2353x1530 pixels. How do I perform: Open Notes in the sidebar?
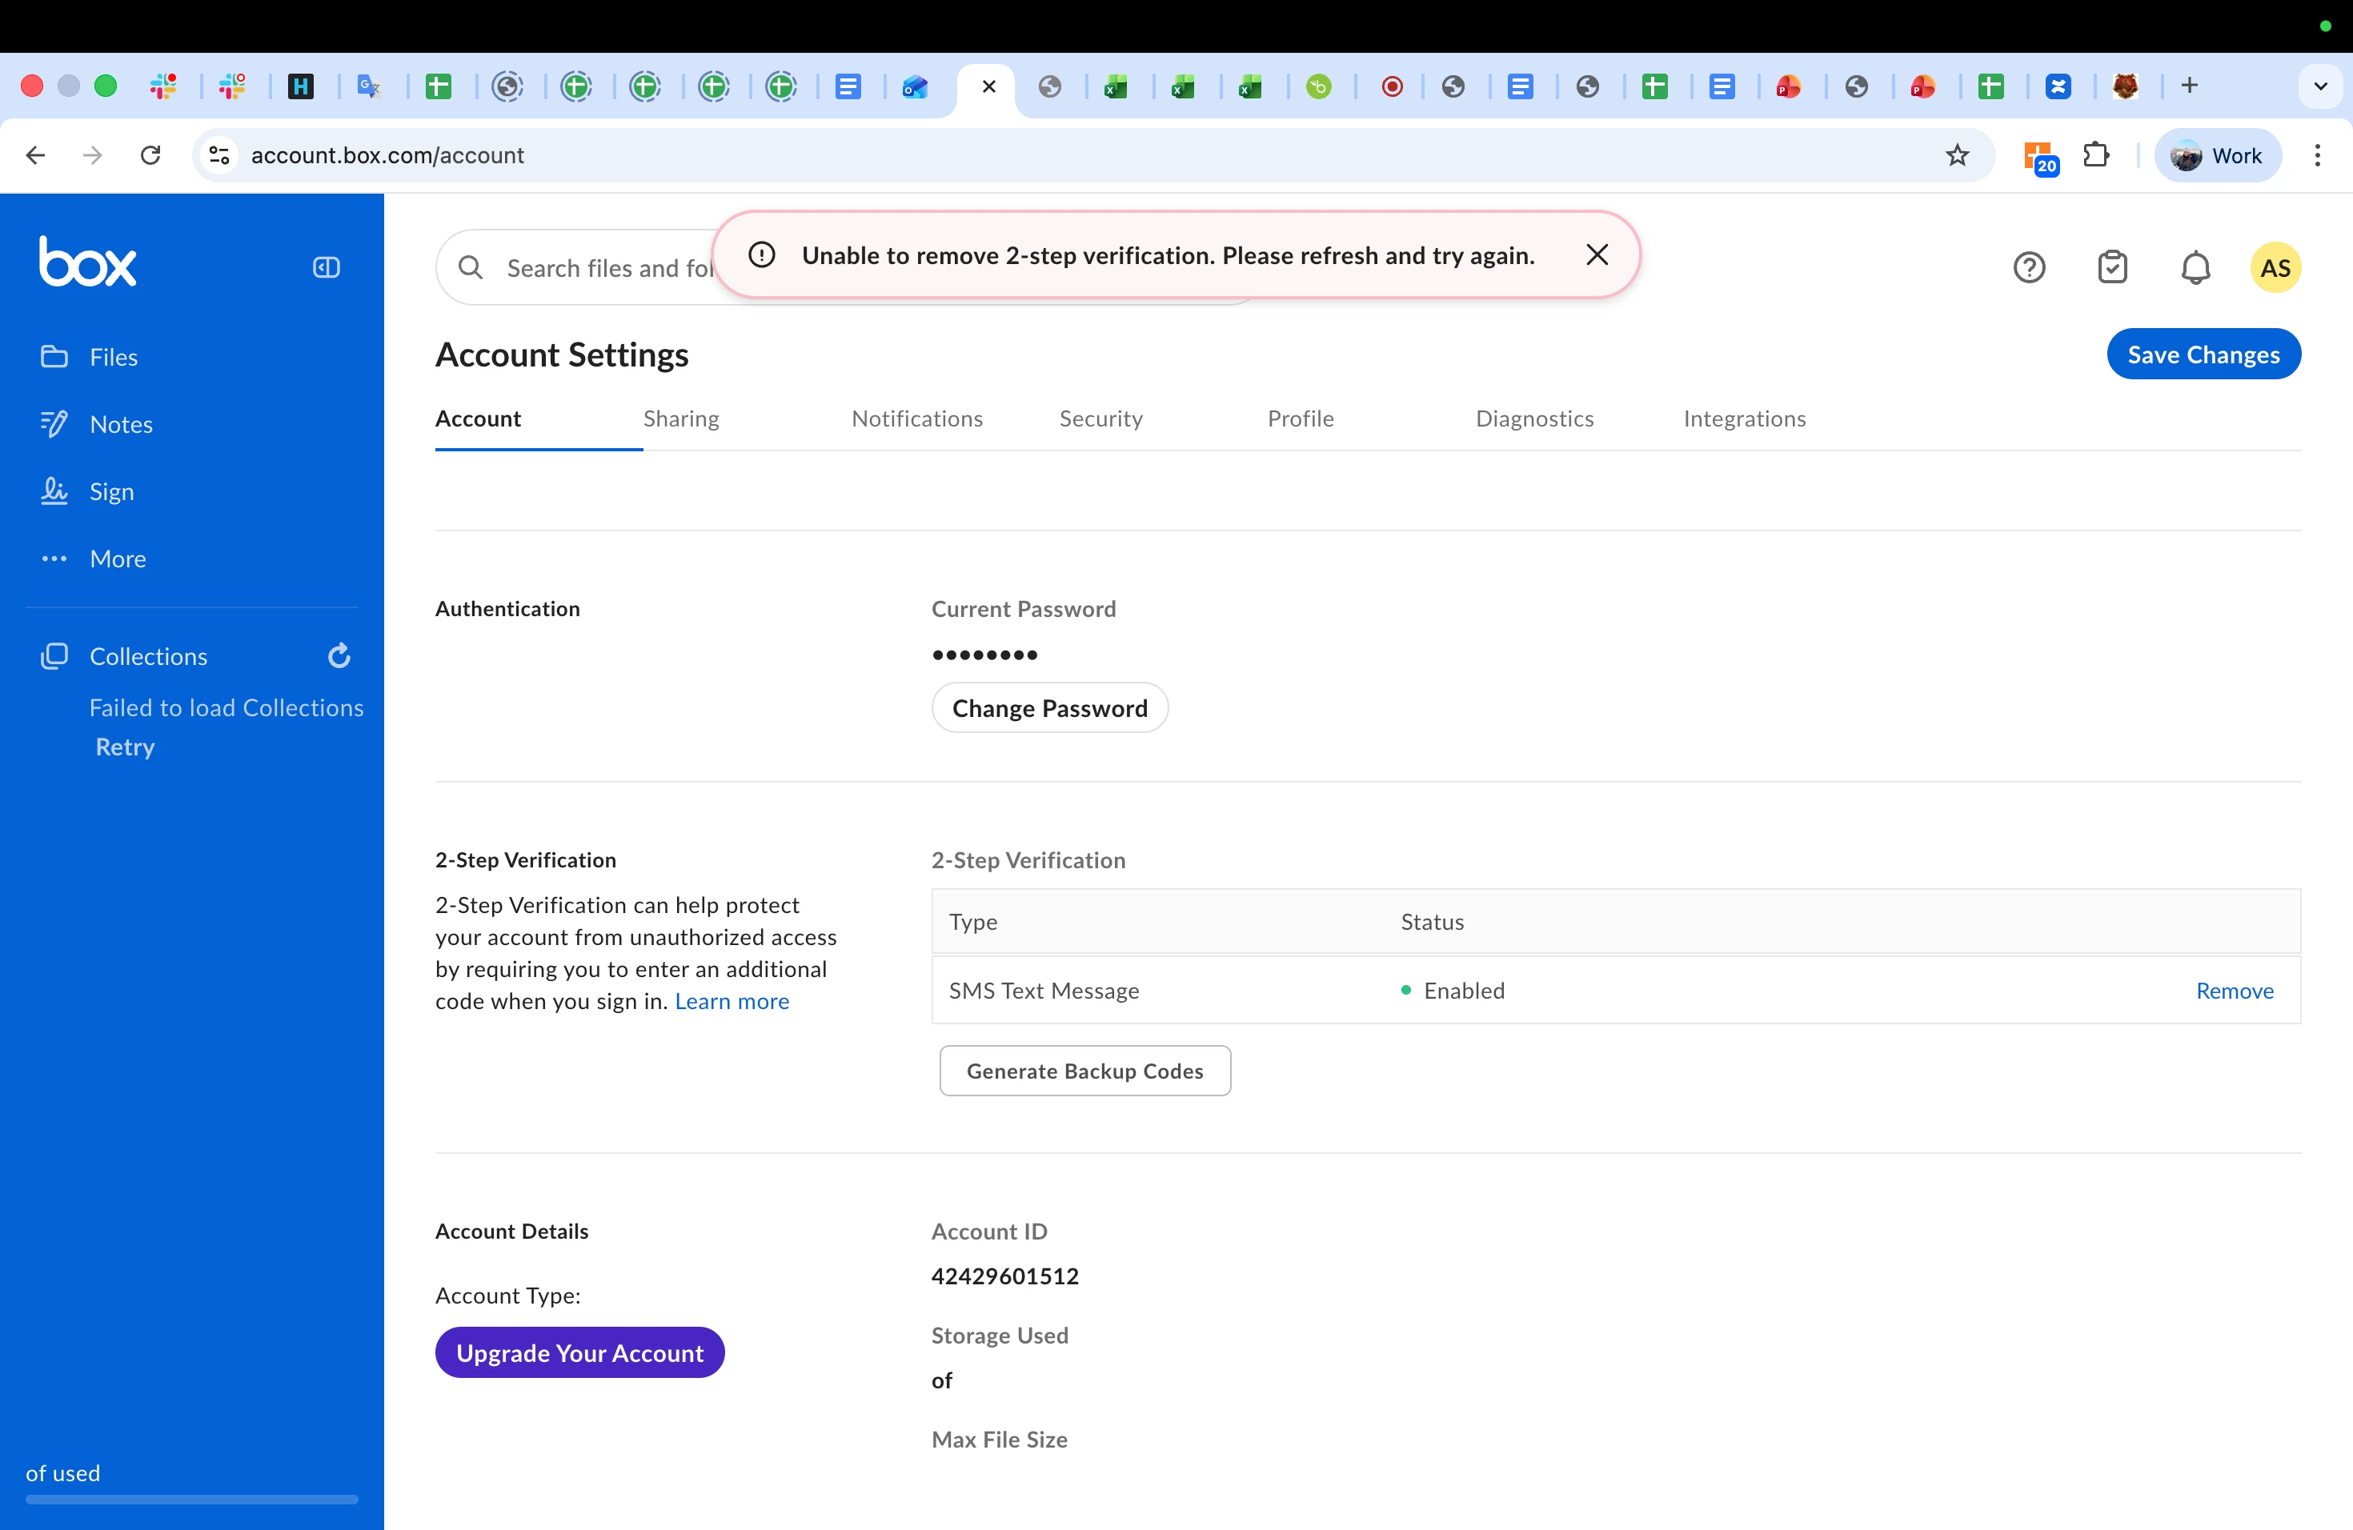[x=121, y=424]
